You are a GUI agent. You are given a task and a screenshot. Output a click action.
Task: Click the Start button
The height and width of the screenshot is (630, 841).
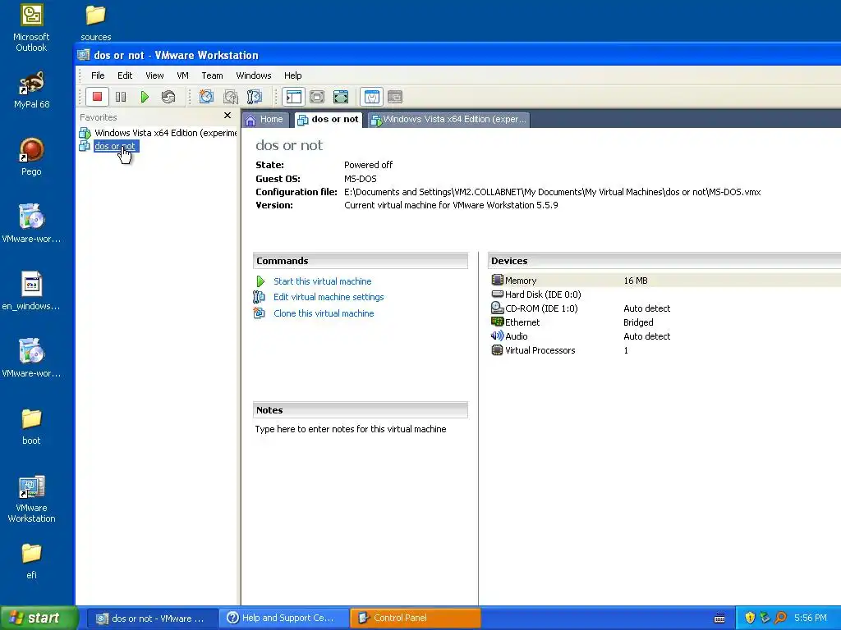(x=39, y=618)
